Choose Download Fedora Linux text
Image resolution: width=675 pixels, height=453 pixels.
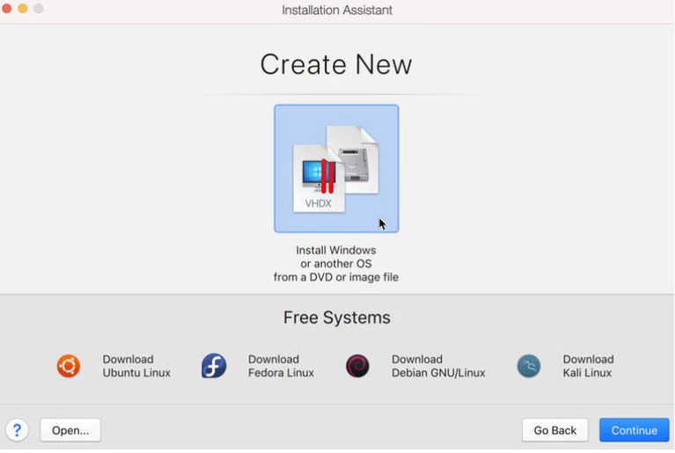click(x=281, y=366)
